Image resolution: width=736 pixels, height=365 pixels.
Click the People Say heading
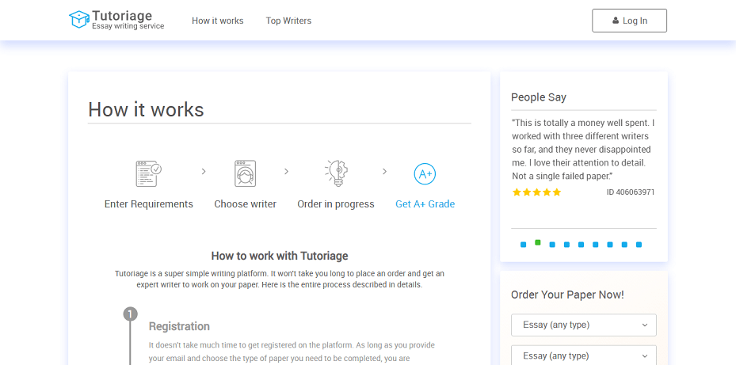pyautogui.click(x=539, y=97)
